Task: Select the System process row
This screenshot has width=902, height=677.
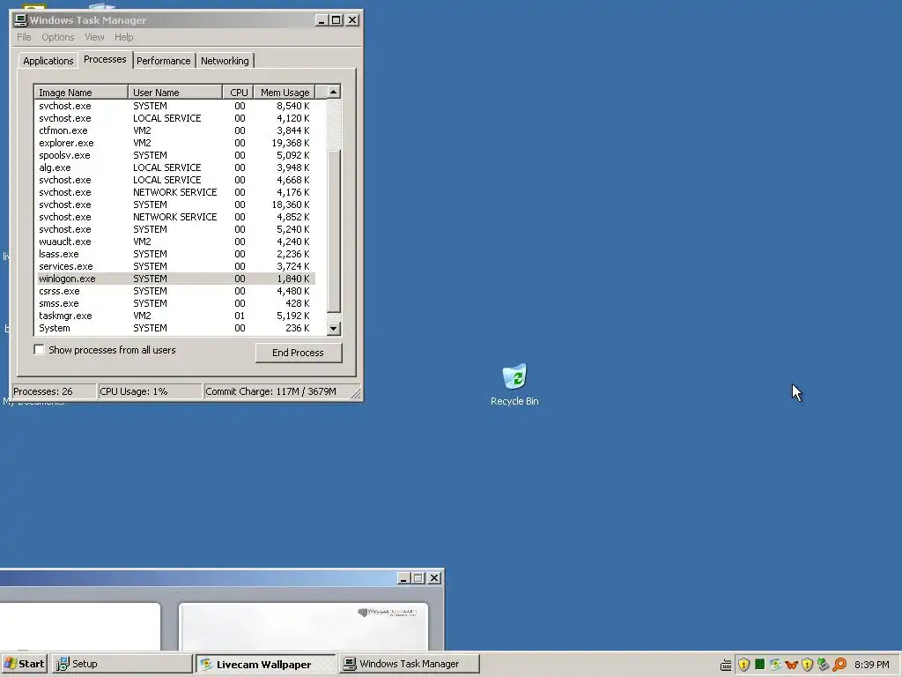Action: click(174, 328)
